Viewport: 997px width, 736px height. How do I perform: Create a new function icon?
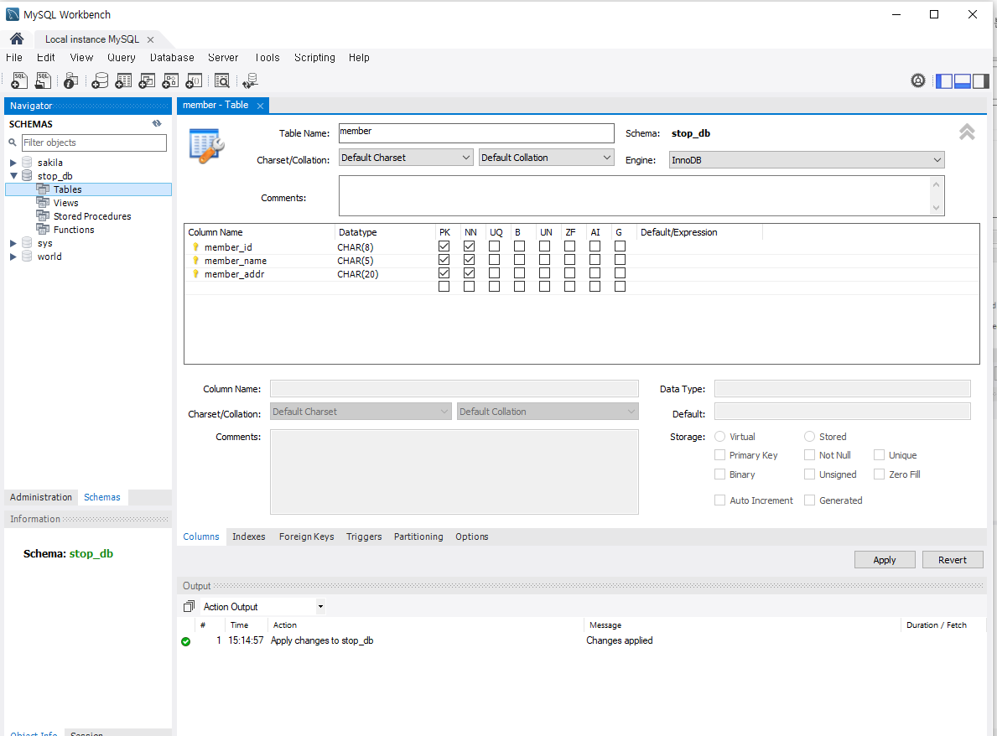[x=194, y=80]
